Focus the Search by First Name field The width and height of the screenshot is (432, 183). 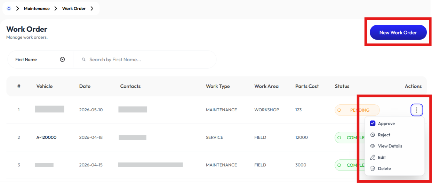(145, 59)
